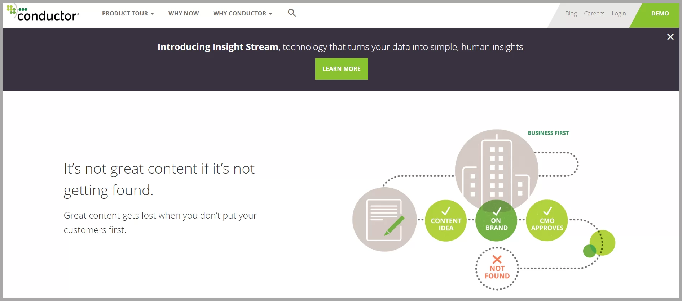The height and width of the screenshot is (301, 682).
Task: Click the headline about great content
Action: [159, 179]
